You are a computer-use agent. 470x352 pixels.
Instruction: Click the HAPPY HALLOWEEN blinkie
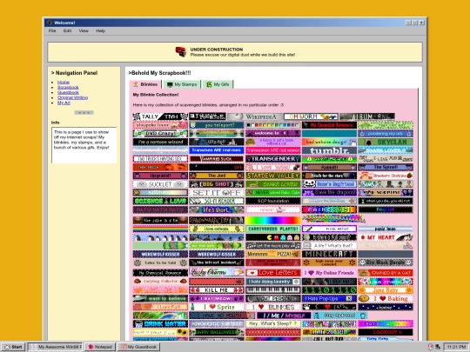[217, 332]
